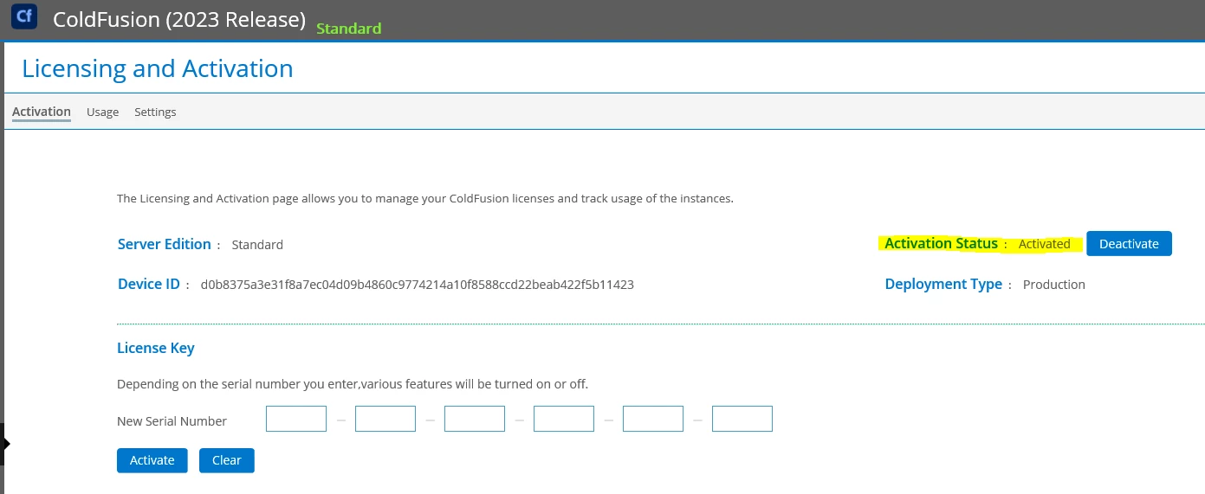Viewport: 1205px width, 494px height.
Task: Focus the second serial number box
Action: (x=385, y=419)
